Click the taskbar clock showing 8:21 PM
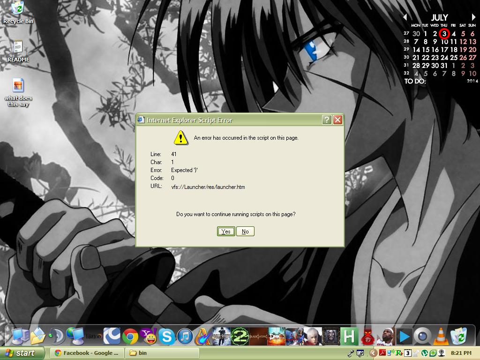 [461, 353]
